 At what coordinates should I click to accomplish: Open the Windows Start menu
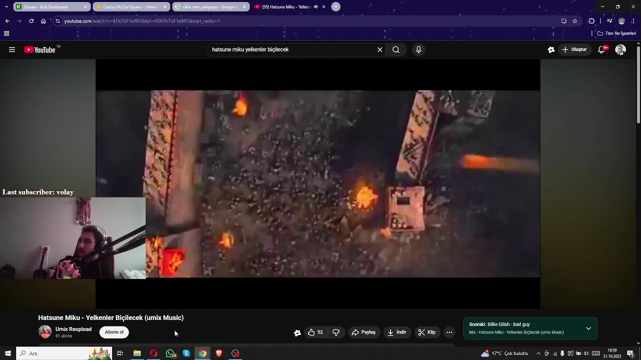pyautogui.click(x=8, y=353)
